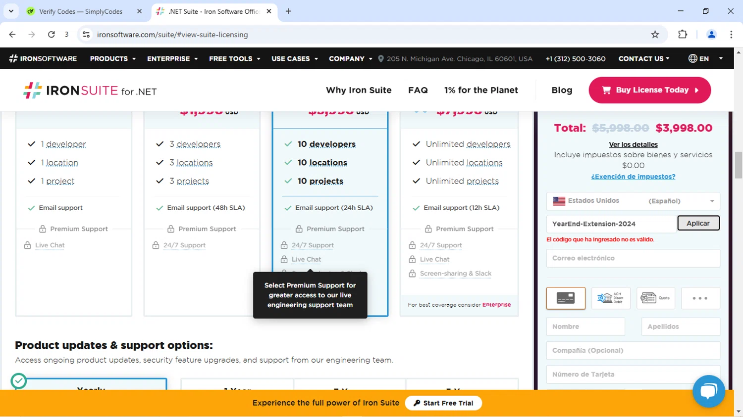Reload the page
743x417 pixels.
51,34
